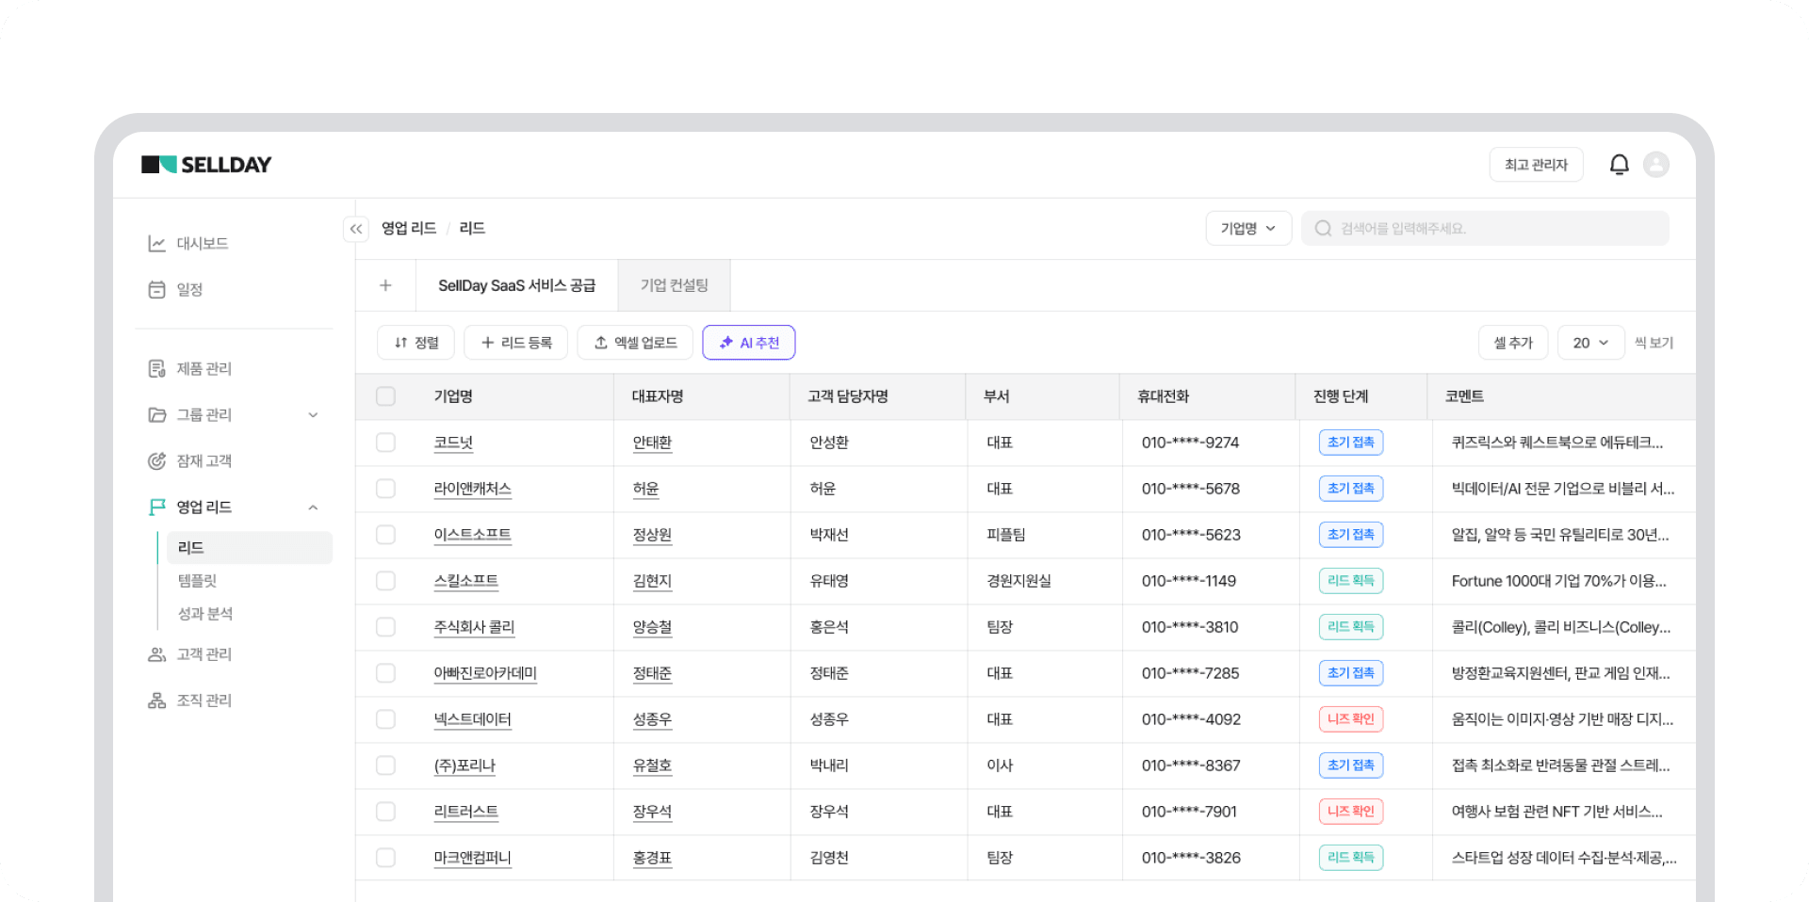Open 일정 calendar in sidebar
Screen dimensions: 1809x902
(189, 290)
